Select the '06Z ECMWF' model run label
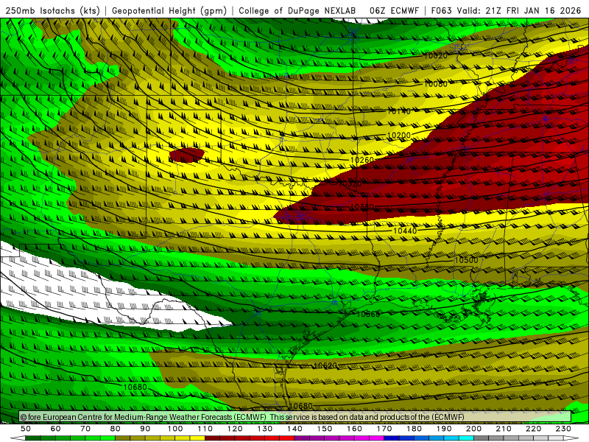This screenshot has width=589, height=442. 394,10
